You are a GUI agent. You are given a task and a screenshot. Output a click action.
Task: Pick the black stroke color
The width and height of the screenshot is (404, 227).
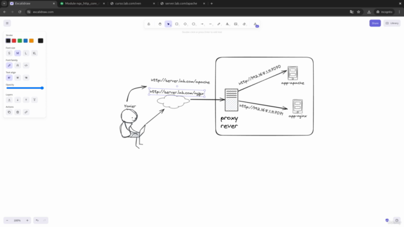(8, 40)
